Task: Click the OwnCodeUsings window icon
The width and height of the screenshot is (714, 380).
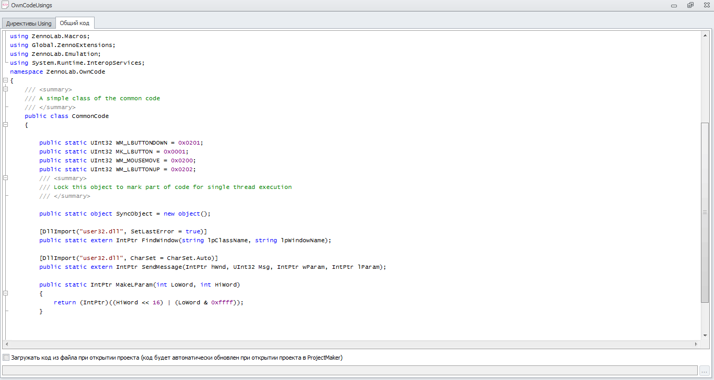Action: point(6,5)
